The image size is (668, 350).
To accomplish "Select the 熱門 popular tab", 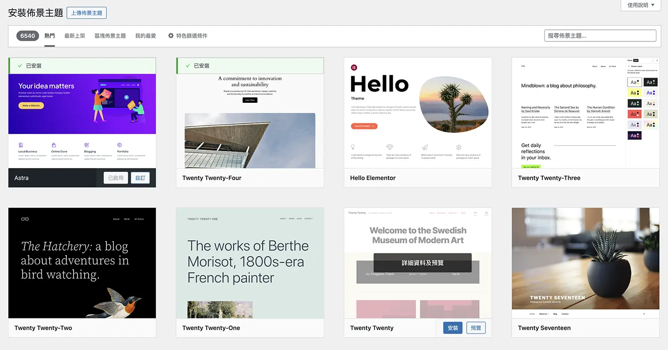I will (x=49, y=36).
